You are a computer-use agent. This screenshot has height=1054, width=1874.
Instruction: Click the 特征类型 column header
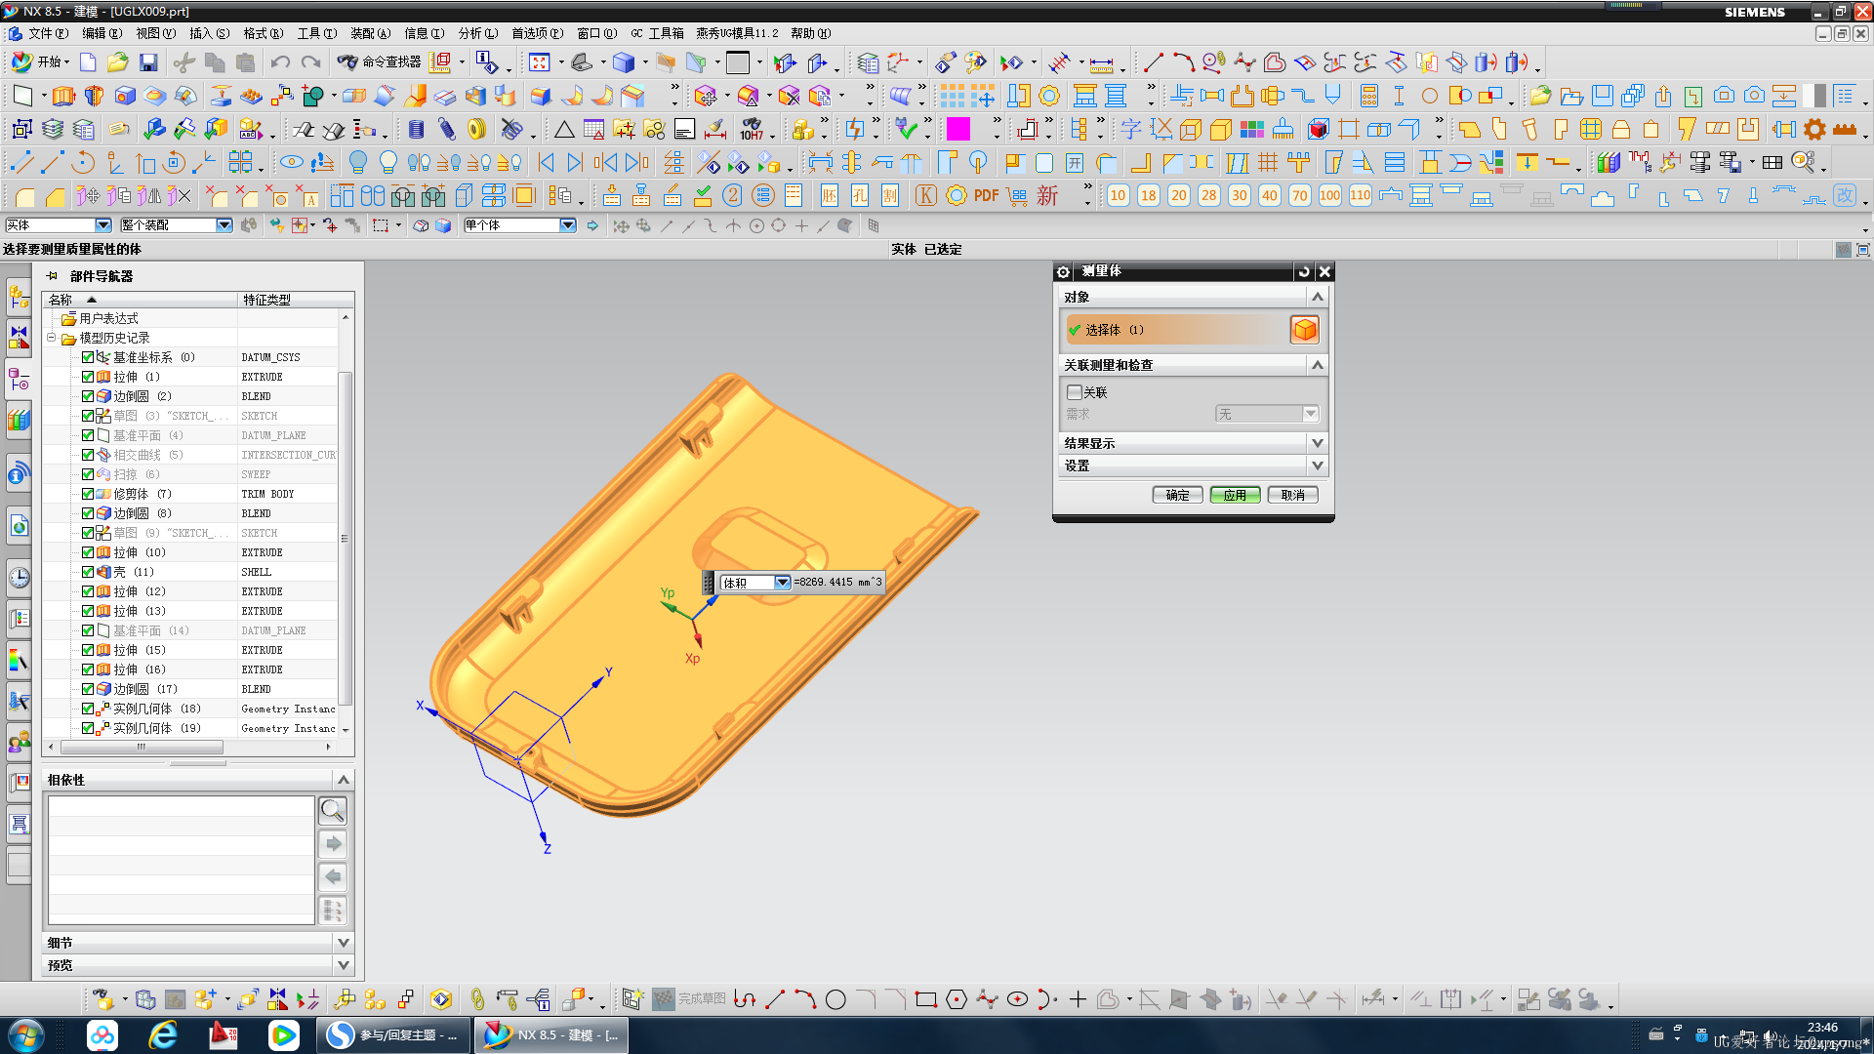[x=295, y=300]
